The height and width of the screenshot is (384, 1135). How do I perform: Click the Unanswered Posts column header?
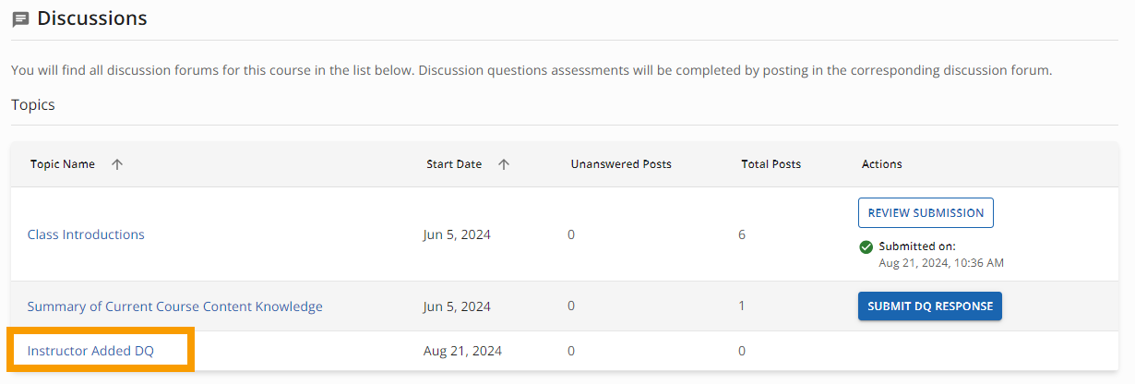(x=621, y=164)
